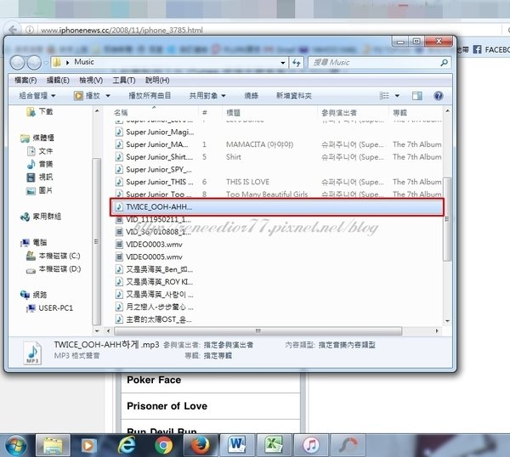
Task: Select USER-PC1 under network
Action: tap(50, 308)
